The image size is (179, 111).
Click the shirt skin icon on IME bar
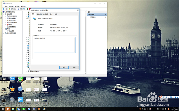(175, 97)
